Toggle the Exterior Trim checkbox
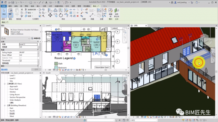The image size is (218, 122). (20, 58)
